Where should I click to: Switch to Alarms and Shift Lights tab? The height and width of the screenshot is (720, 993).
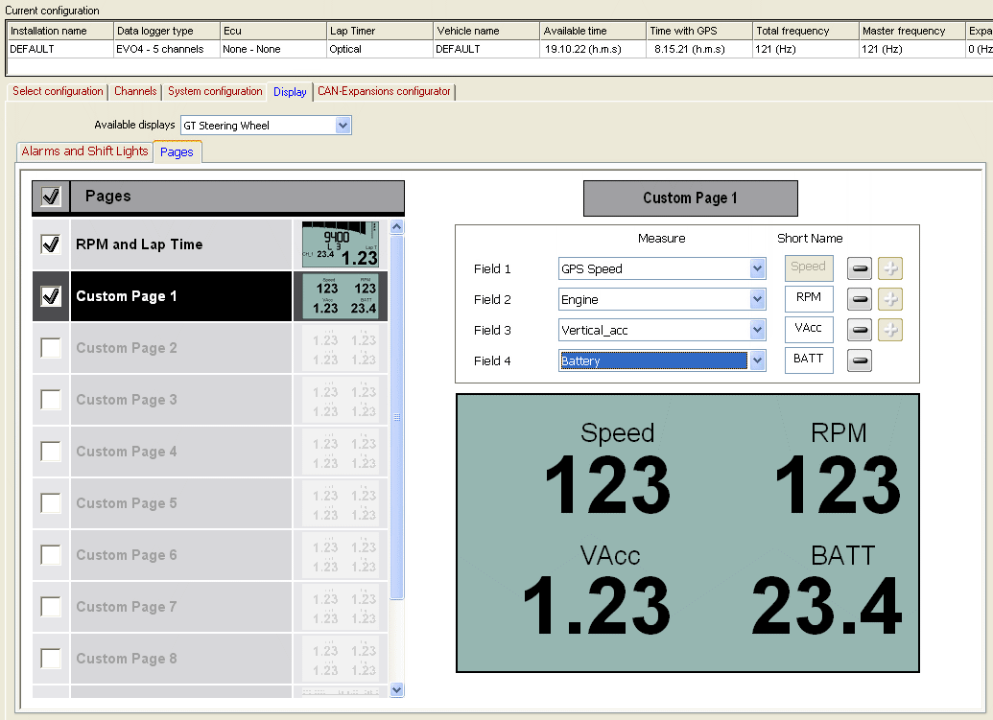[84, 151]
